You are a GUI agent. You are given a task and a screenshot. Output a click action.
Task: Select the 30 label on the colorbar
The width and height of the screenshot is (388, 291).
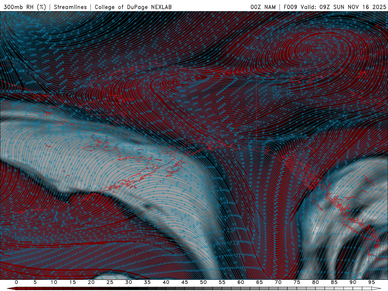pos(129,282)
